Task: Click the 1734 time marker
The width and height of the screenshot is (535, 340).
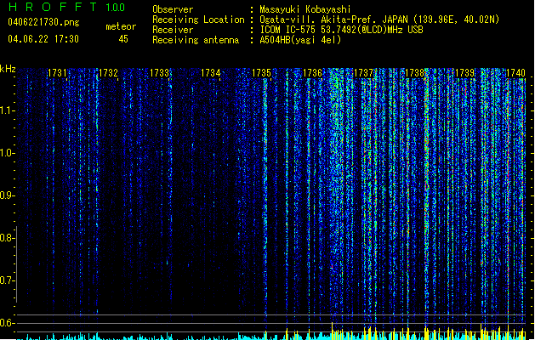Action: click(211, 73)
